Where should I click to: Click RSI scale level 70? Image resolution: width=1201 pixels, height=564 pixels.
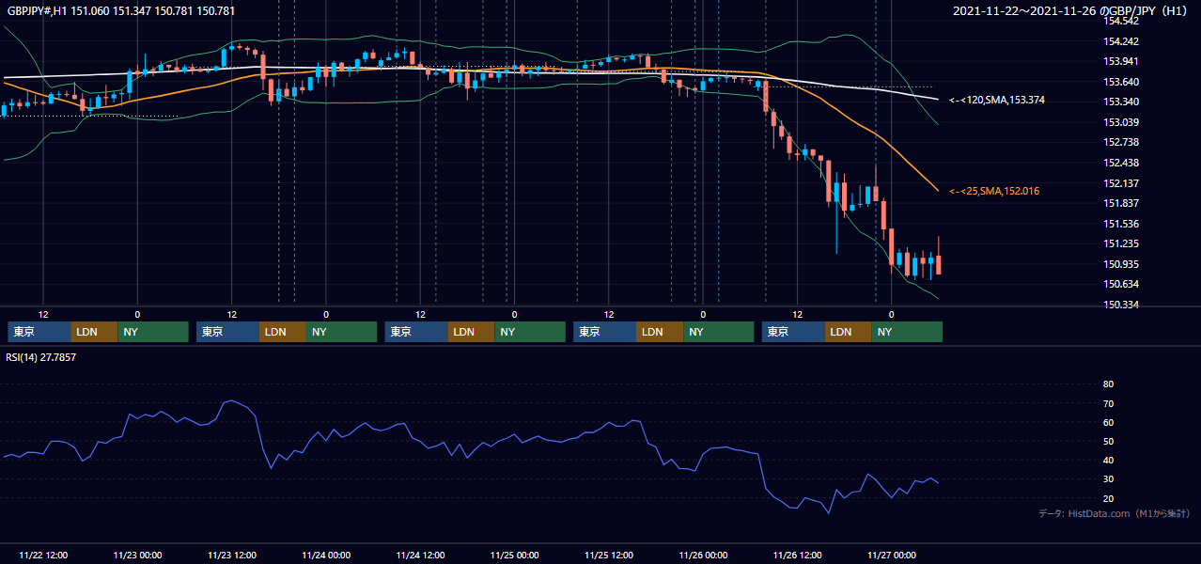coord(1108,403)
